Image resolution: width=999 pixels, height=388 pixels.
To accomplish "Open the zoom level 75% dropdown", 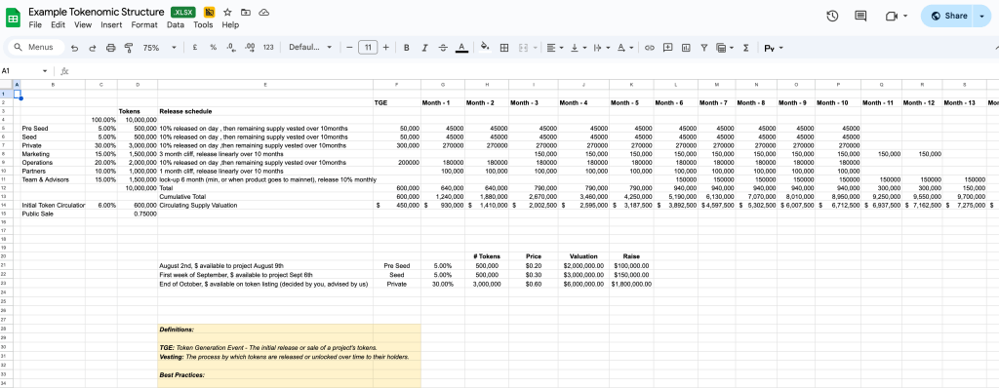I will click(159, 47).
